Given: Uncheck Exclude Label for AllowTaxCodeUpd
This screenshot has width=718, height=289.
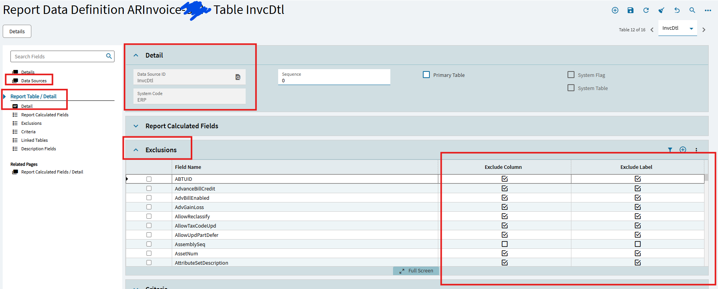Looking at the screenshot, I should (x=638, y=226).
